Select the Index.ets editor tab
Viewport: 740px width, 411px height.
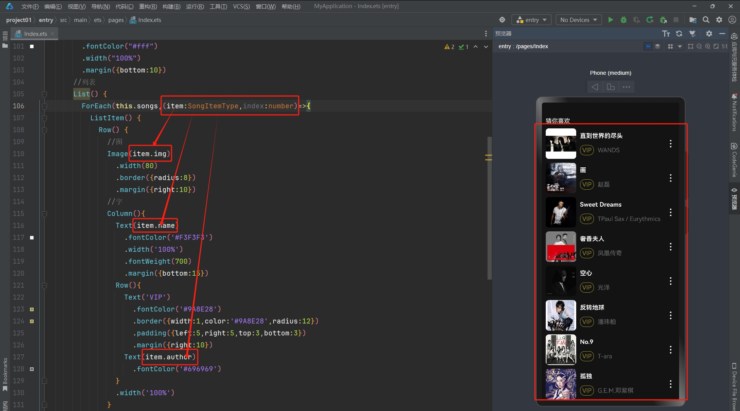[x=35, y=34]
